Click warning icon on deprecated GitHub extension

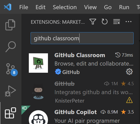point(129,100)
